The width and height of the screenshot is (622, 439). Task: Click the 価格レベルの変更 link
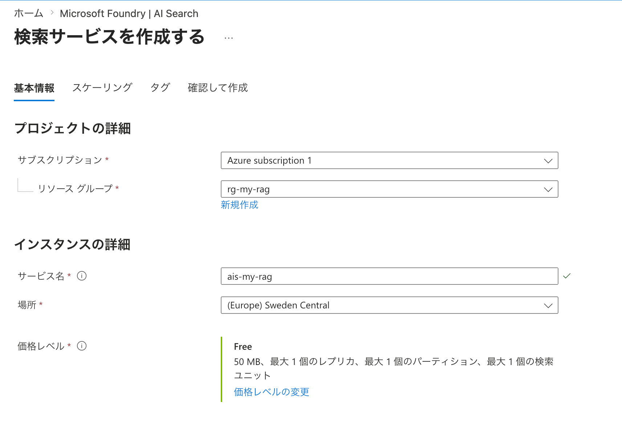272,392
